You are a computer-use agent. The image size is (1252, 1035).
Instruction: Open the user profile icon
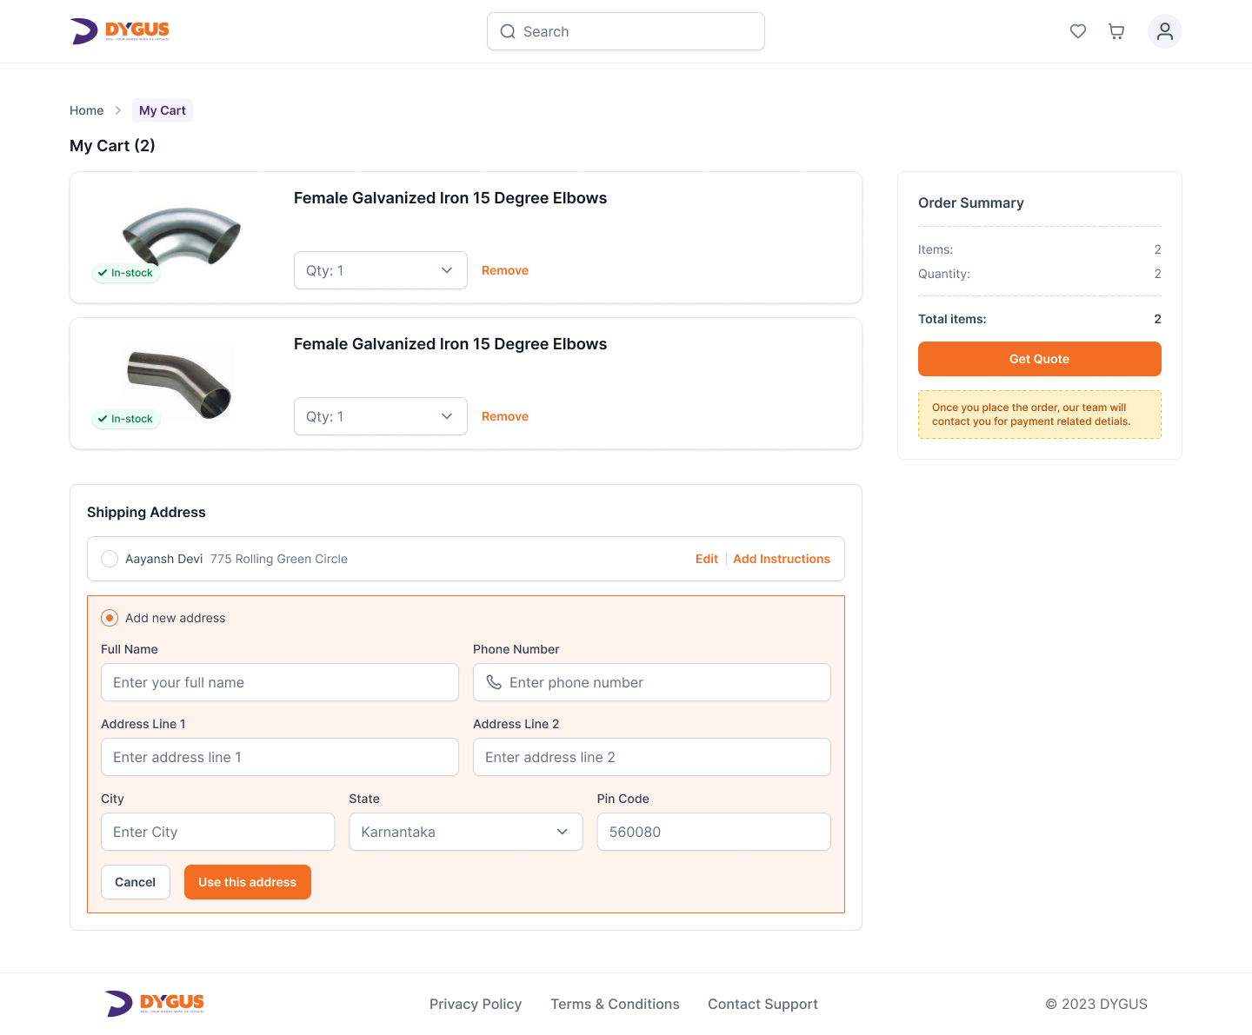(1164, 30)
